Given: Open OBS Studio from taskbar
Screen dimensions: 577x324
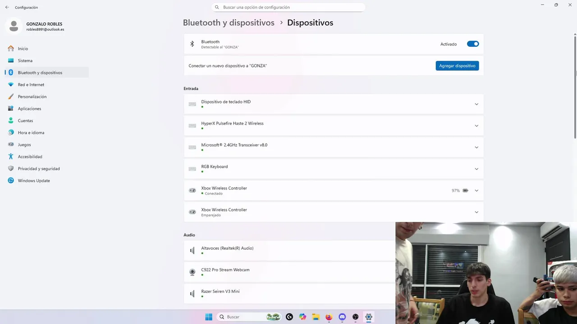Looking at the screenshot, I should pos(355,317).
